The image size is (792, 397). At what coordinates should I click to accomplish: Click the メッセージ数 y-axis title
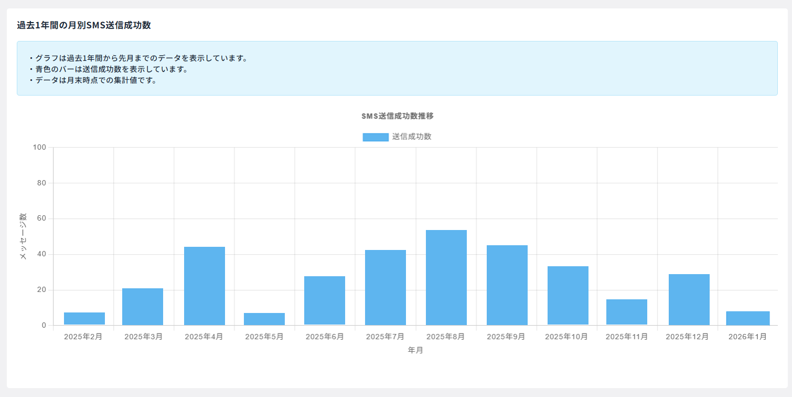click(x=23, y=236)
